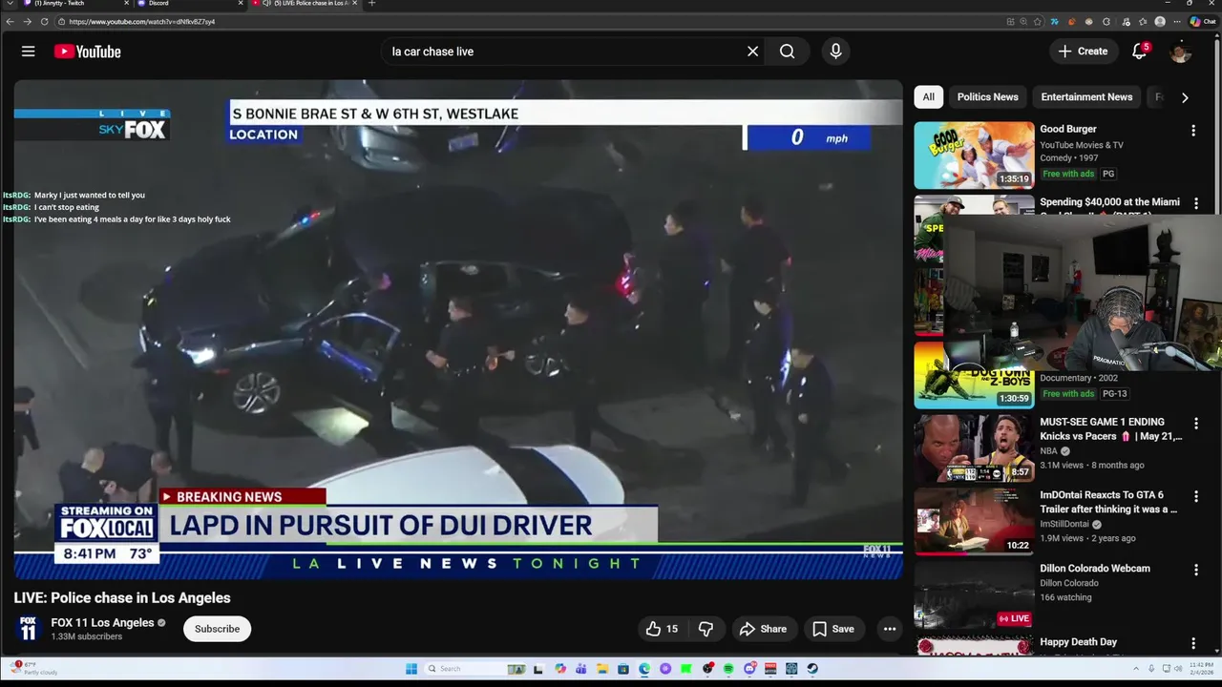This screenshot has height=687, width=1222.
Task: Open Dillon Colorado Webcam live thumbnail
Action: 974,594
